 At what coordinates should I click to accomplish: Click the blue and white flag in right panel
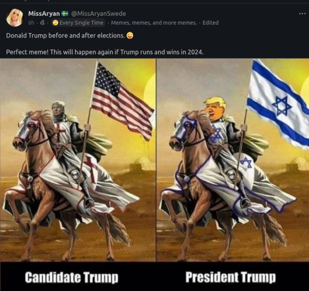(278, 104)
